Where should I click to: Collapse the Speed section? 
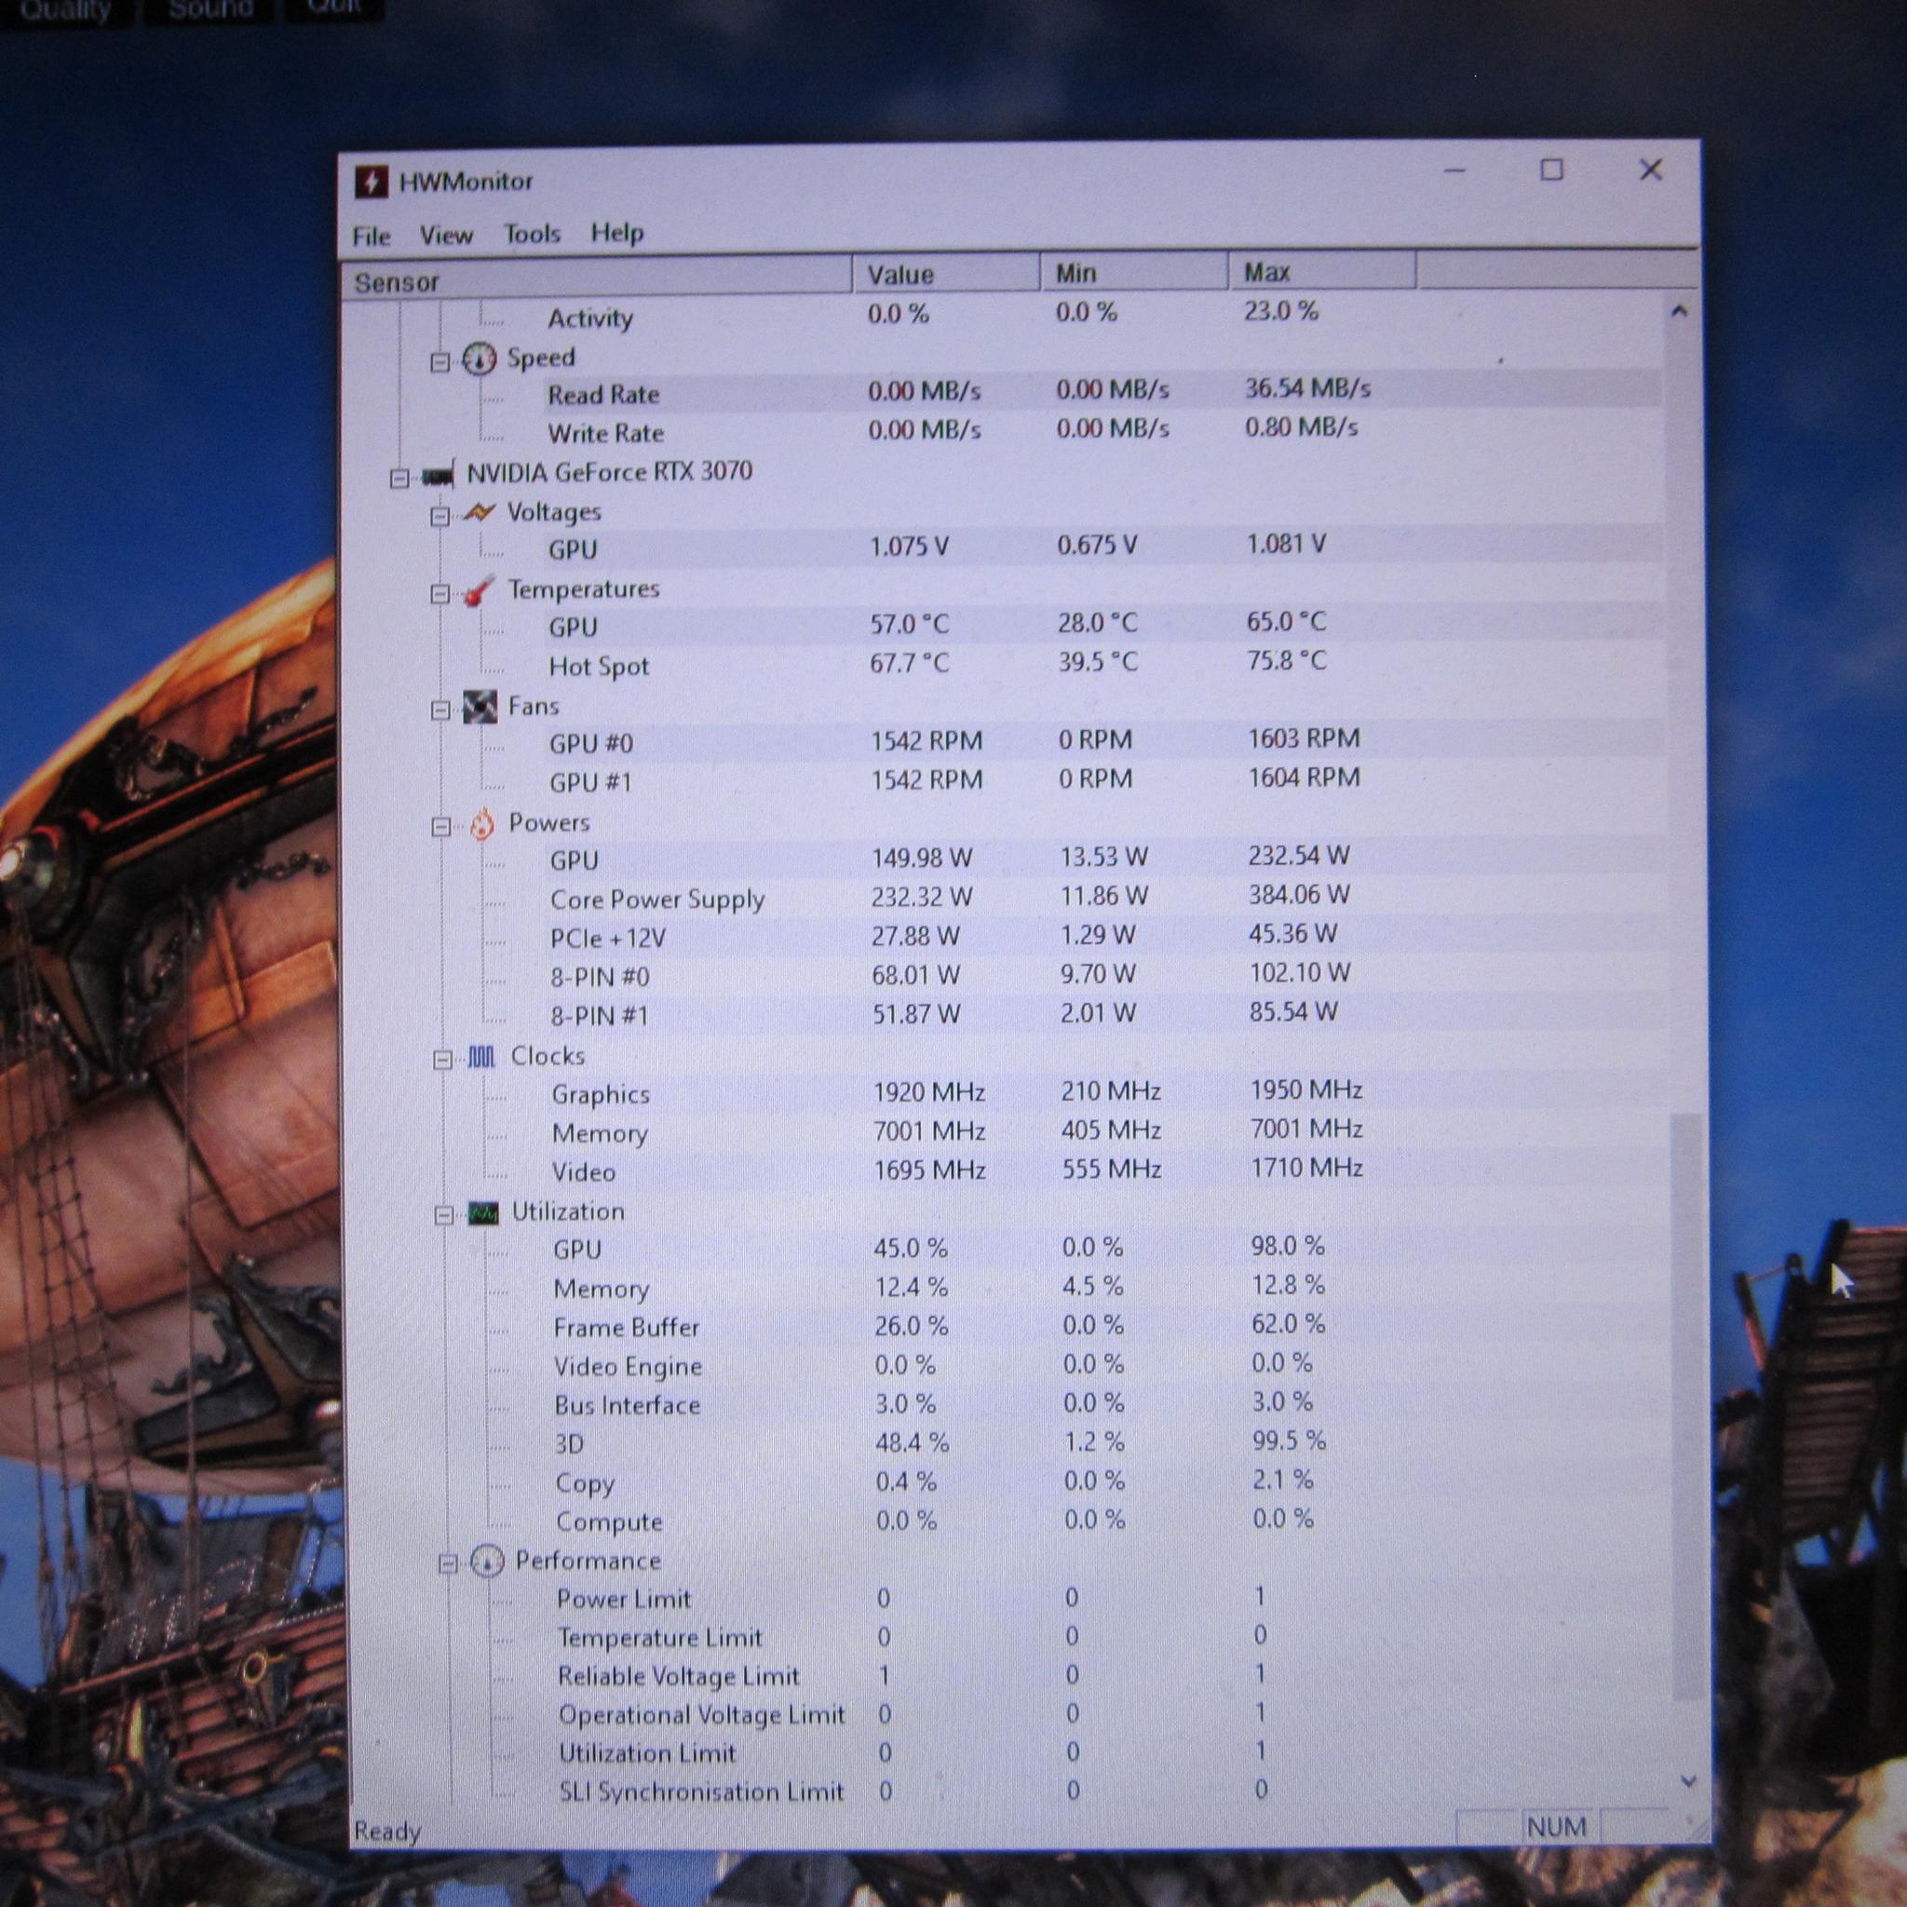(440, 363)
